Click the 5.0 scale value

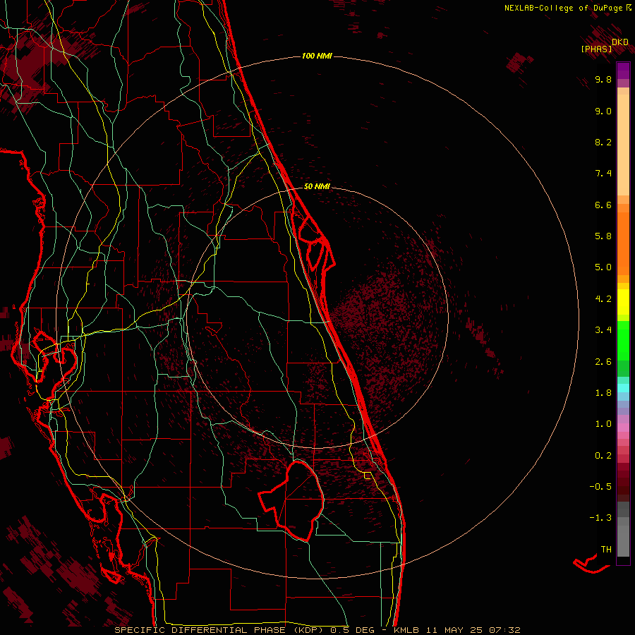coord(603,267)
